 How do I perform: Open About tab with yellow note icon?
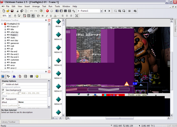point(37,76)
